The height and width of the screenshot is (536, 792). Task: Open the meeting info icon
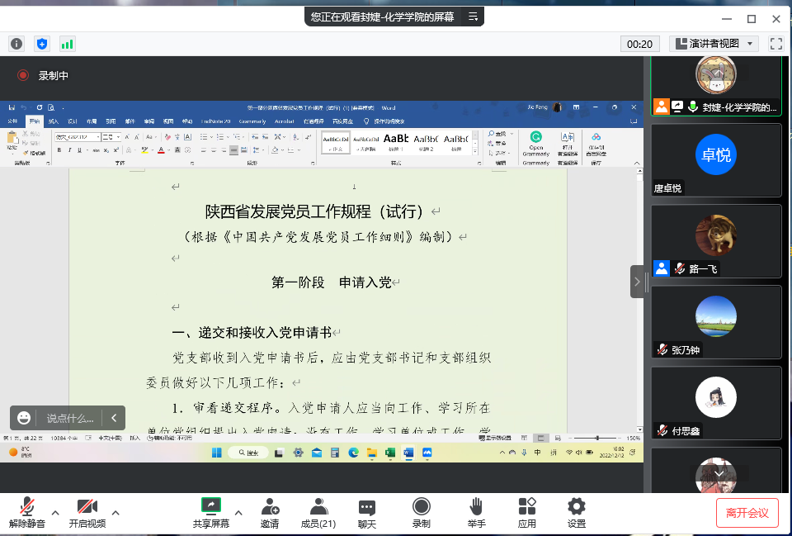pyautogui.click(x=16, y=44)
